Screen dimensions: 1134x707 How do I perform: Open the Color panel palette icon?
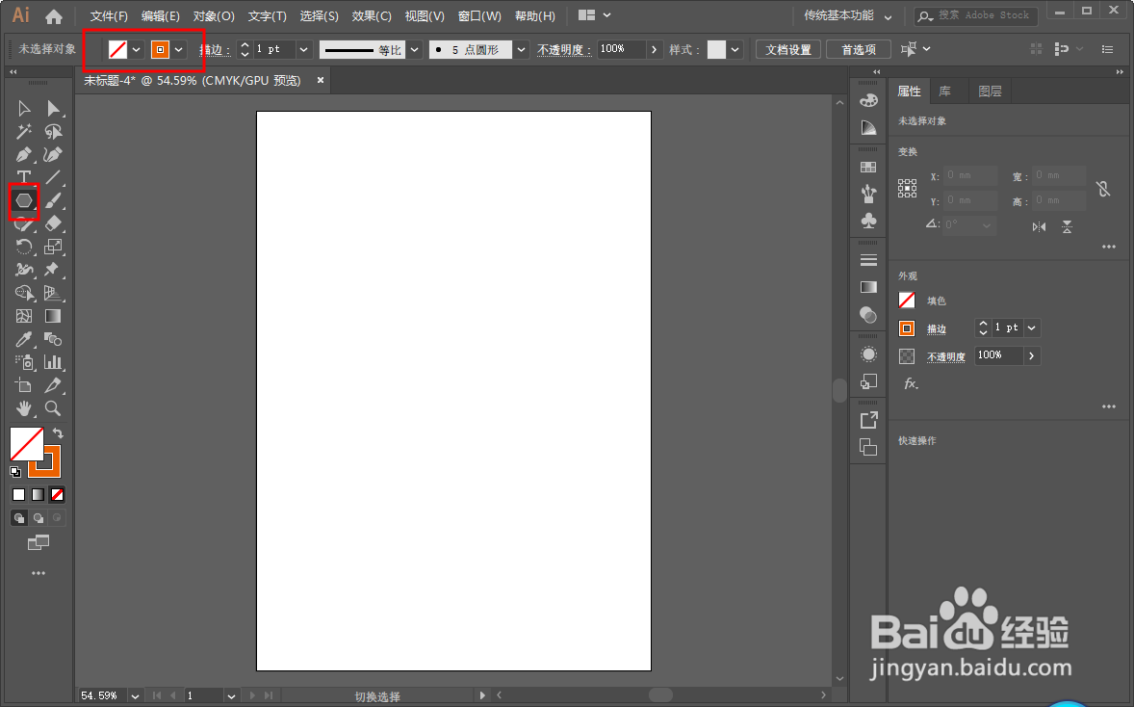(x=868, y=100)
